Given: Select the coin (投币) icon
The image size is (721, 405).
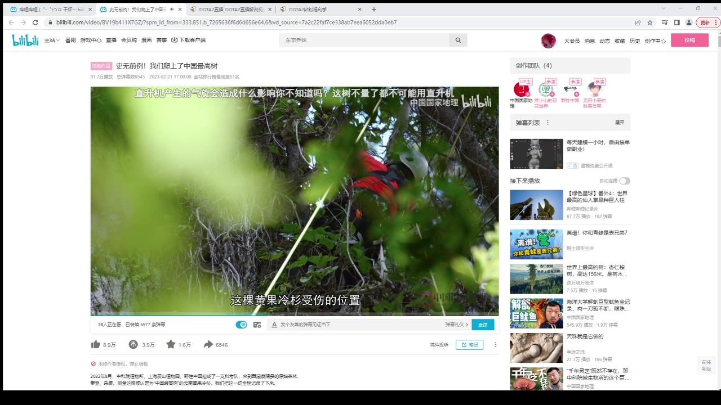Looking at the screenshot, I should tap(133, 344).
